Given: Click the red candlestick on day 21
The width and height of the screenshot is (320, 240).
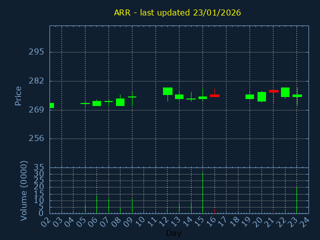Looking at the screenshot, I should (273, 91).
